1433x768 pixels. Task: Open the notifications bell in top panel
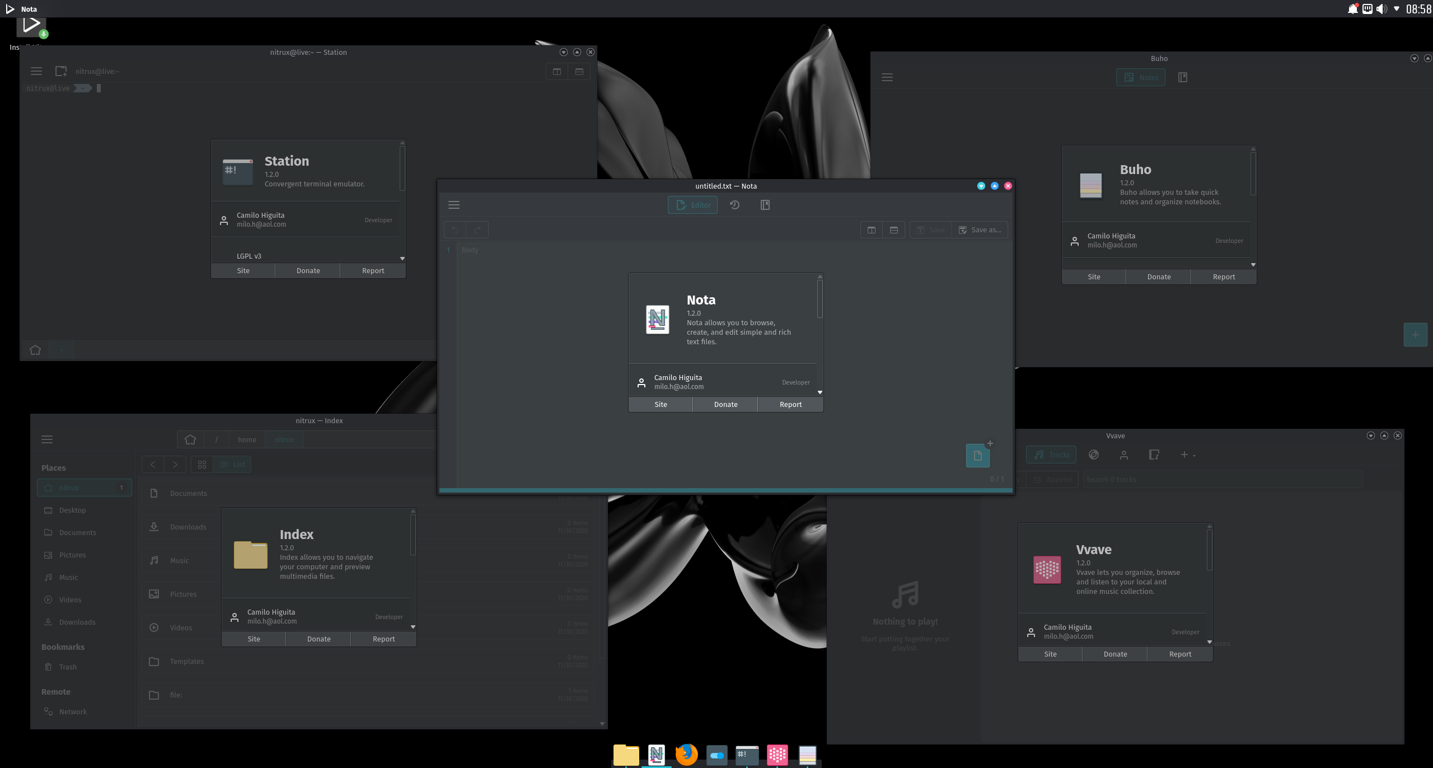coord(1353,9)
